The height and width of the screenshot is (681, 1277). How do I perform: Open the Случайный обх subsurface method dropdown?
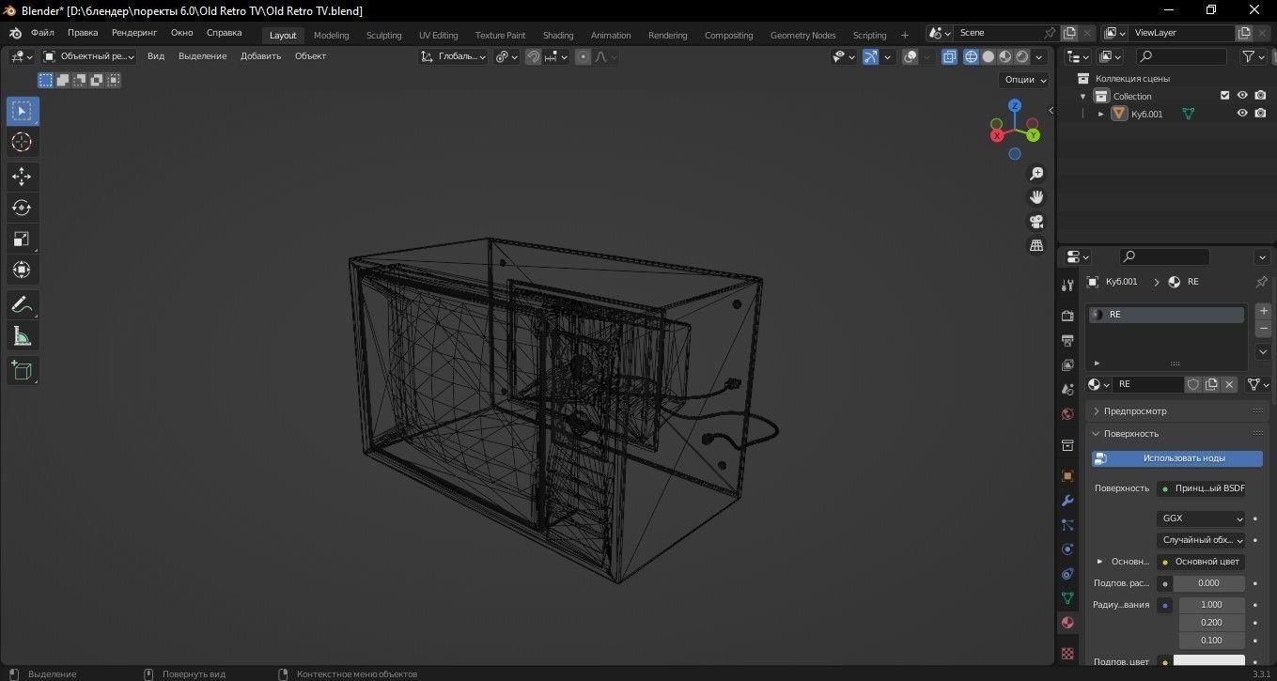coord(1202,540)
